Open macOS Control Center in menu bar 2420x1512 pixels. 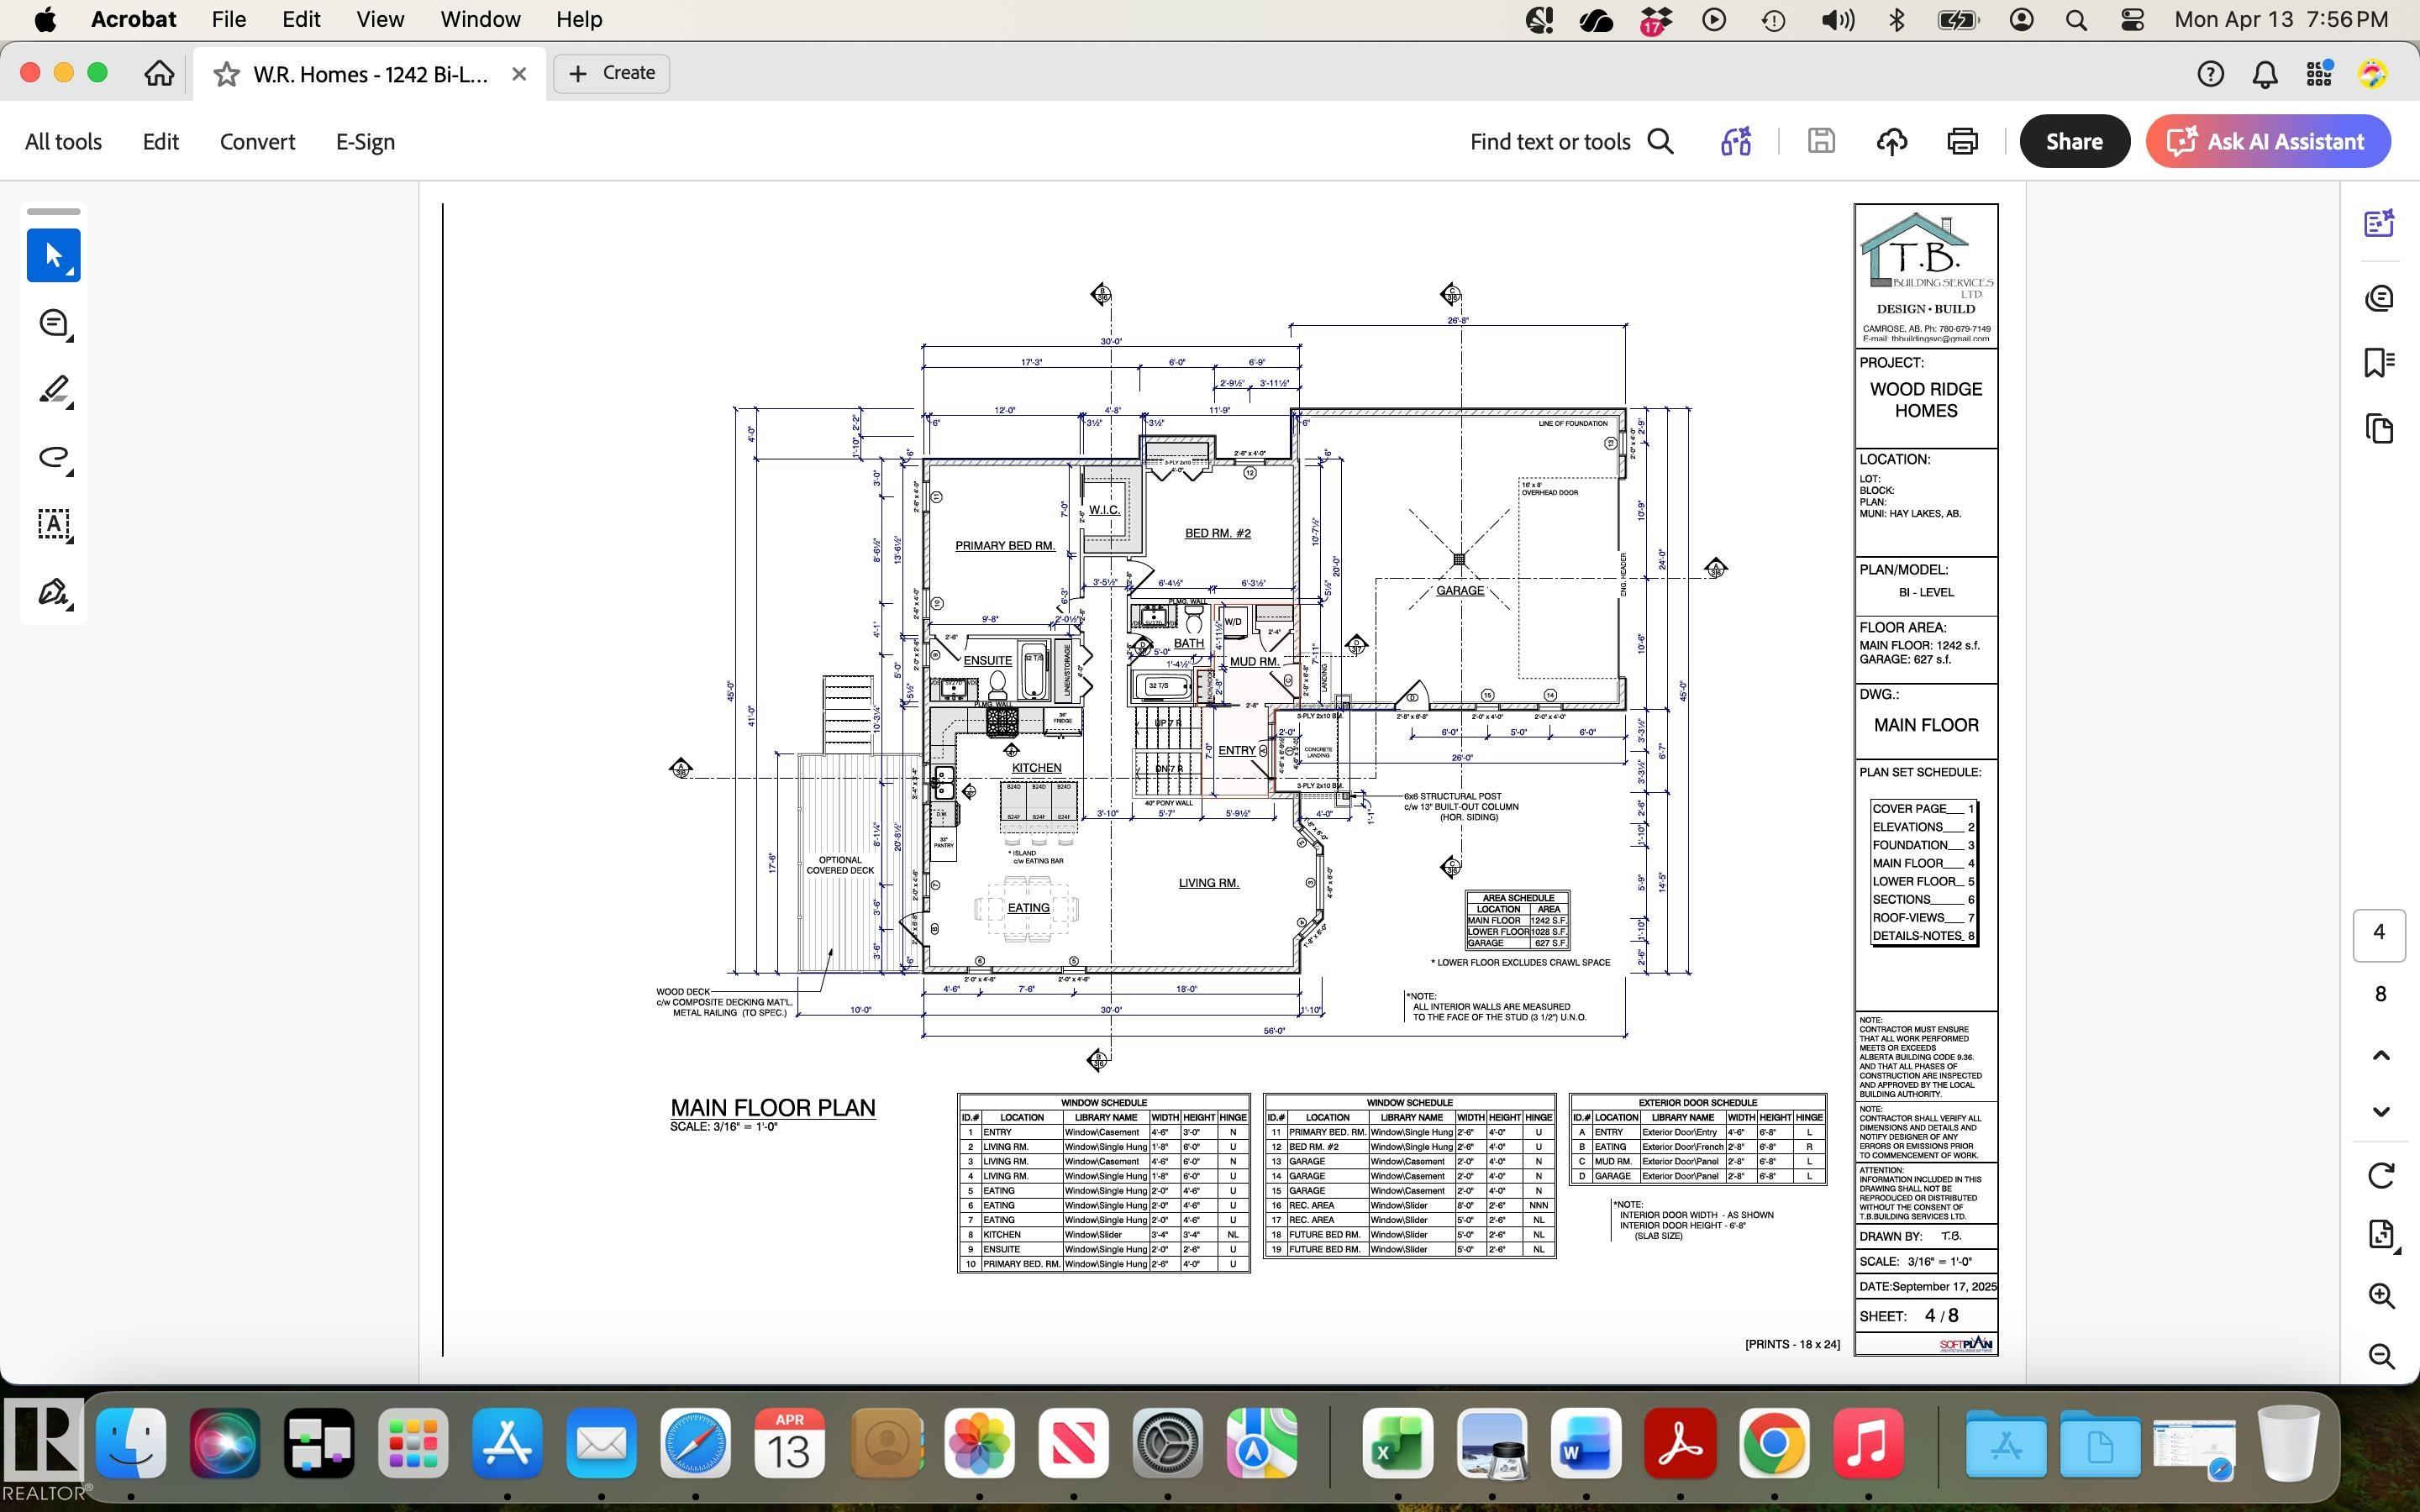[2131, 19]
